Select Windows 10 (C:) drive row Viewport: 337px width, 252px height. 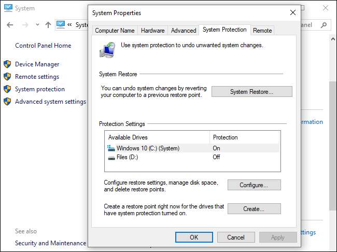coord(148,148)
